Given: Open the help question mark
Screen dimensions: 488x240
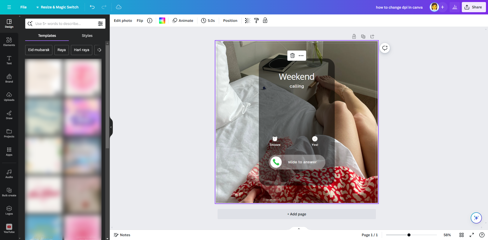Looking at the screenshot, I should (482, 235).
